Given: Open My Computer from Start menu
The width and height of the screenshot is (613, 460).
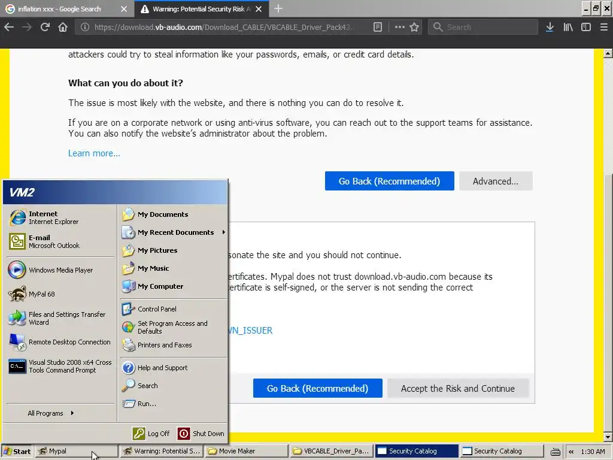Looking at the screenshot, I should (x=174, y=286).
